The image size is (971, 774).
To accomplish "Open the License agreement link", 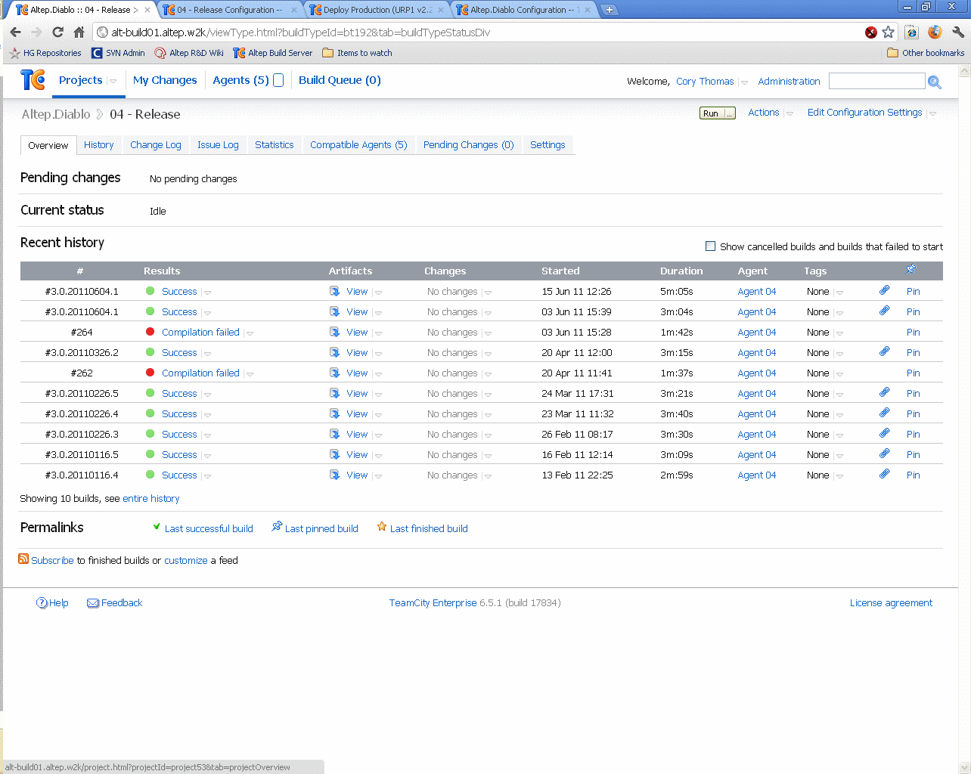I will [x=891, y=603].
